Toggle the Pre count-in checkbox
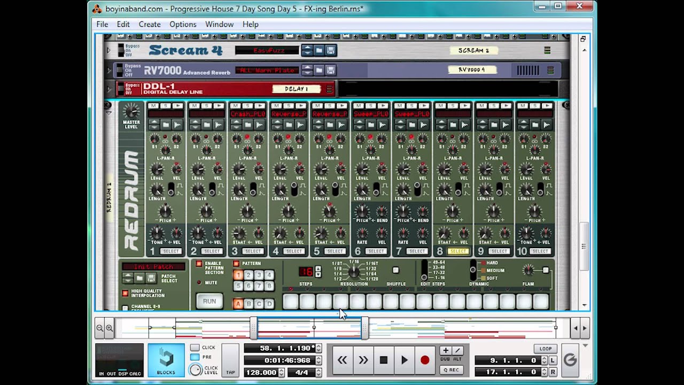The height and width of the screenshot is (385, 684). 195,357
